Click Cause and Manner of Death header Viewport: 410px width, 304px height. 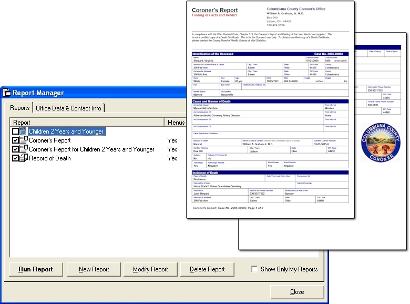(270, 102)
